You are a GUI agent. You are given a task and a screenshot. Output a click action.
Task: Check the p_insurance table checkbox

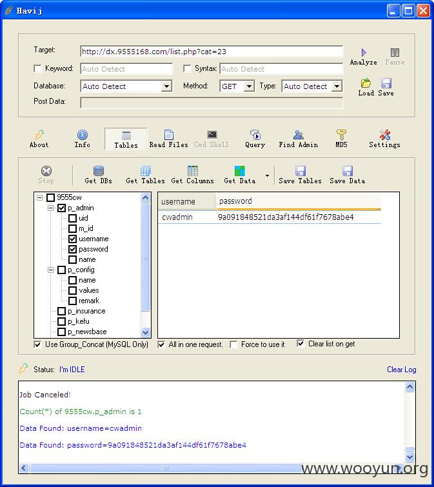click(x=61, y=311)
